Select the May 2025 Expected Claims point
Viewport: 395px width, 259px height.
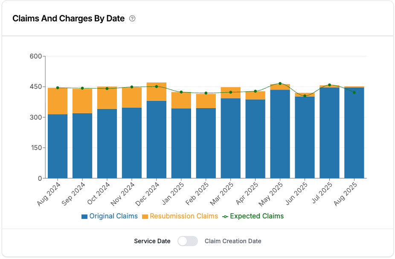coord(280,84)
